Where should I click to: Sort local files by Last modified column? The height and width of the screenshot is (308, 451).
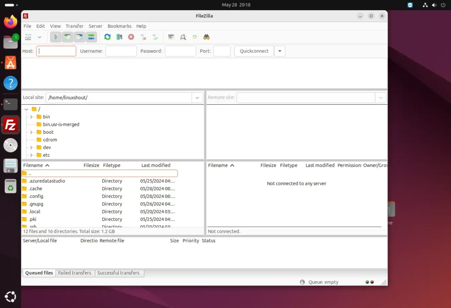(x=155, y=165)
